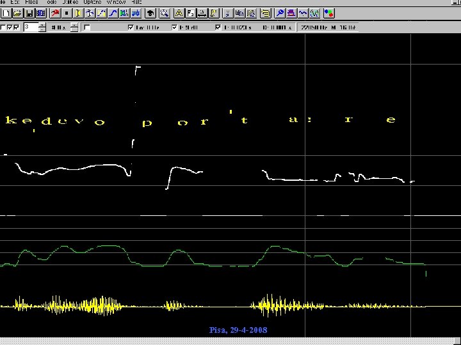Toggle the checkbox beside the Hz readout

(x=131, y=27)
